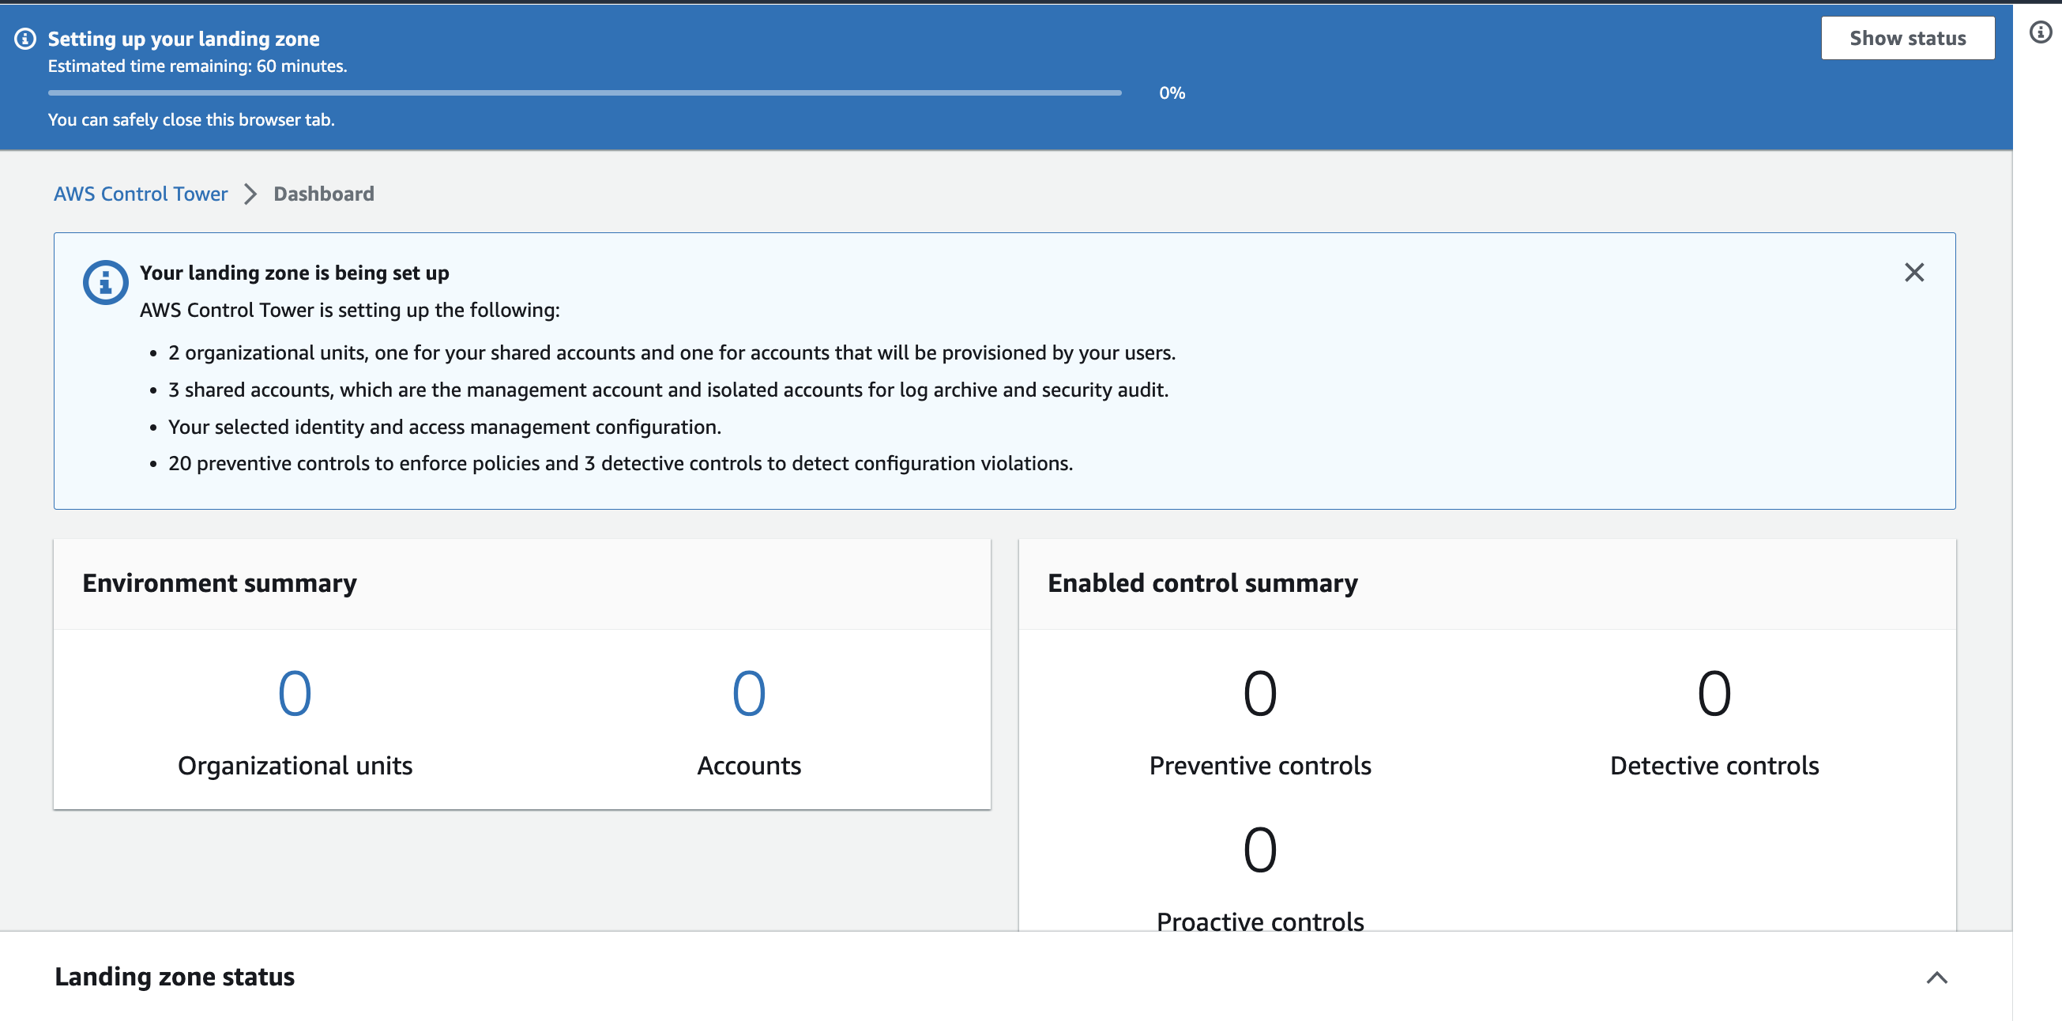Viewport: 2062px width, 1021px height.
Task: Click the 0% progress label
Action: pyautogui.click(x=1171, y=93)
